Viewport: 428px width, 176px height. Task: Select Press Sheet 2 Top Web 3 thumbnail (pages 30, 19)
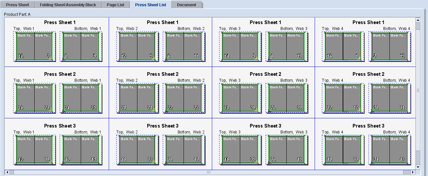(240, 98)
